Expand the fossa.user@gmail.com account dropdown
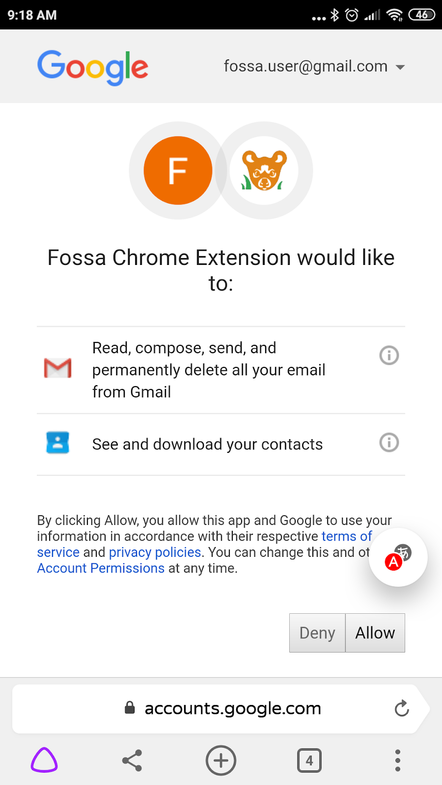The image size is (442, 785). pyautogui.click(x=314, y=67)
